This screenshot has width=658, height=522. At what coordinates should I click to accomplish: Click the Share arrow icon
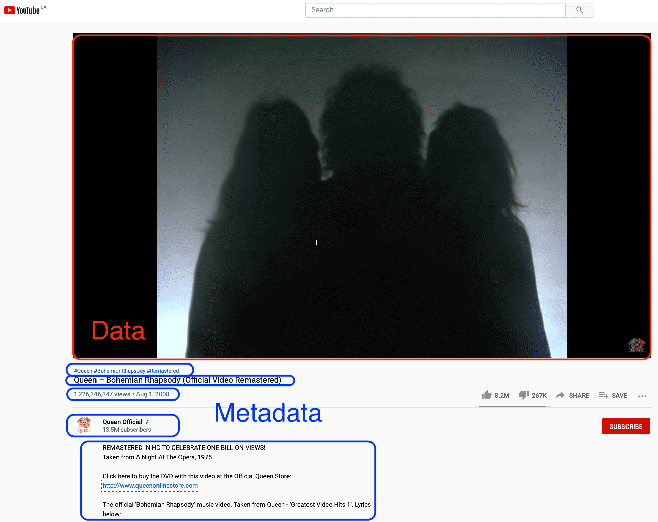tap(560, 395)
